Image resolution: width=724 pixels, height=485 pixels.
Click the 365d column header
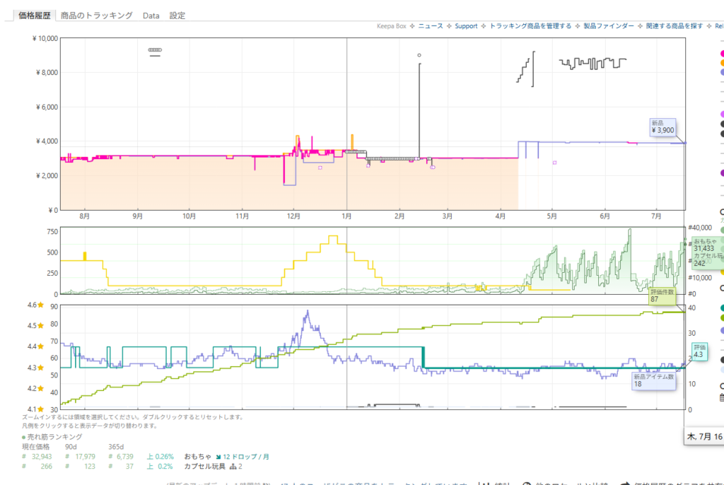coord(116,447)
